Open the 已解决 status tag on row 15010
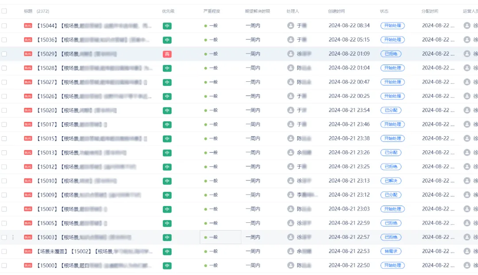 click(390, 181)
